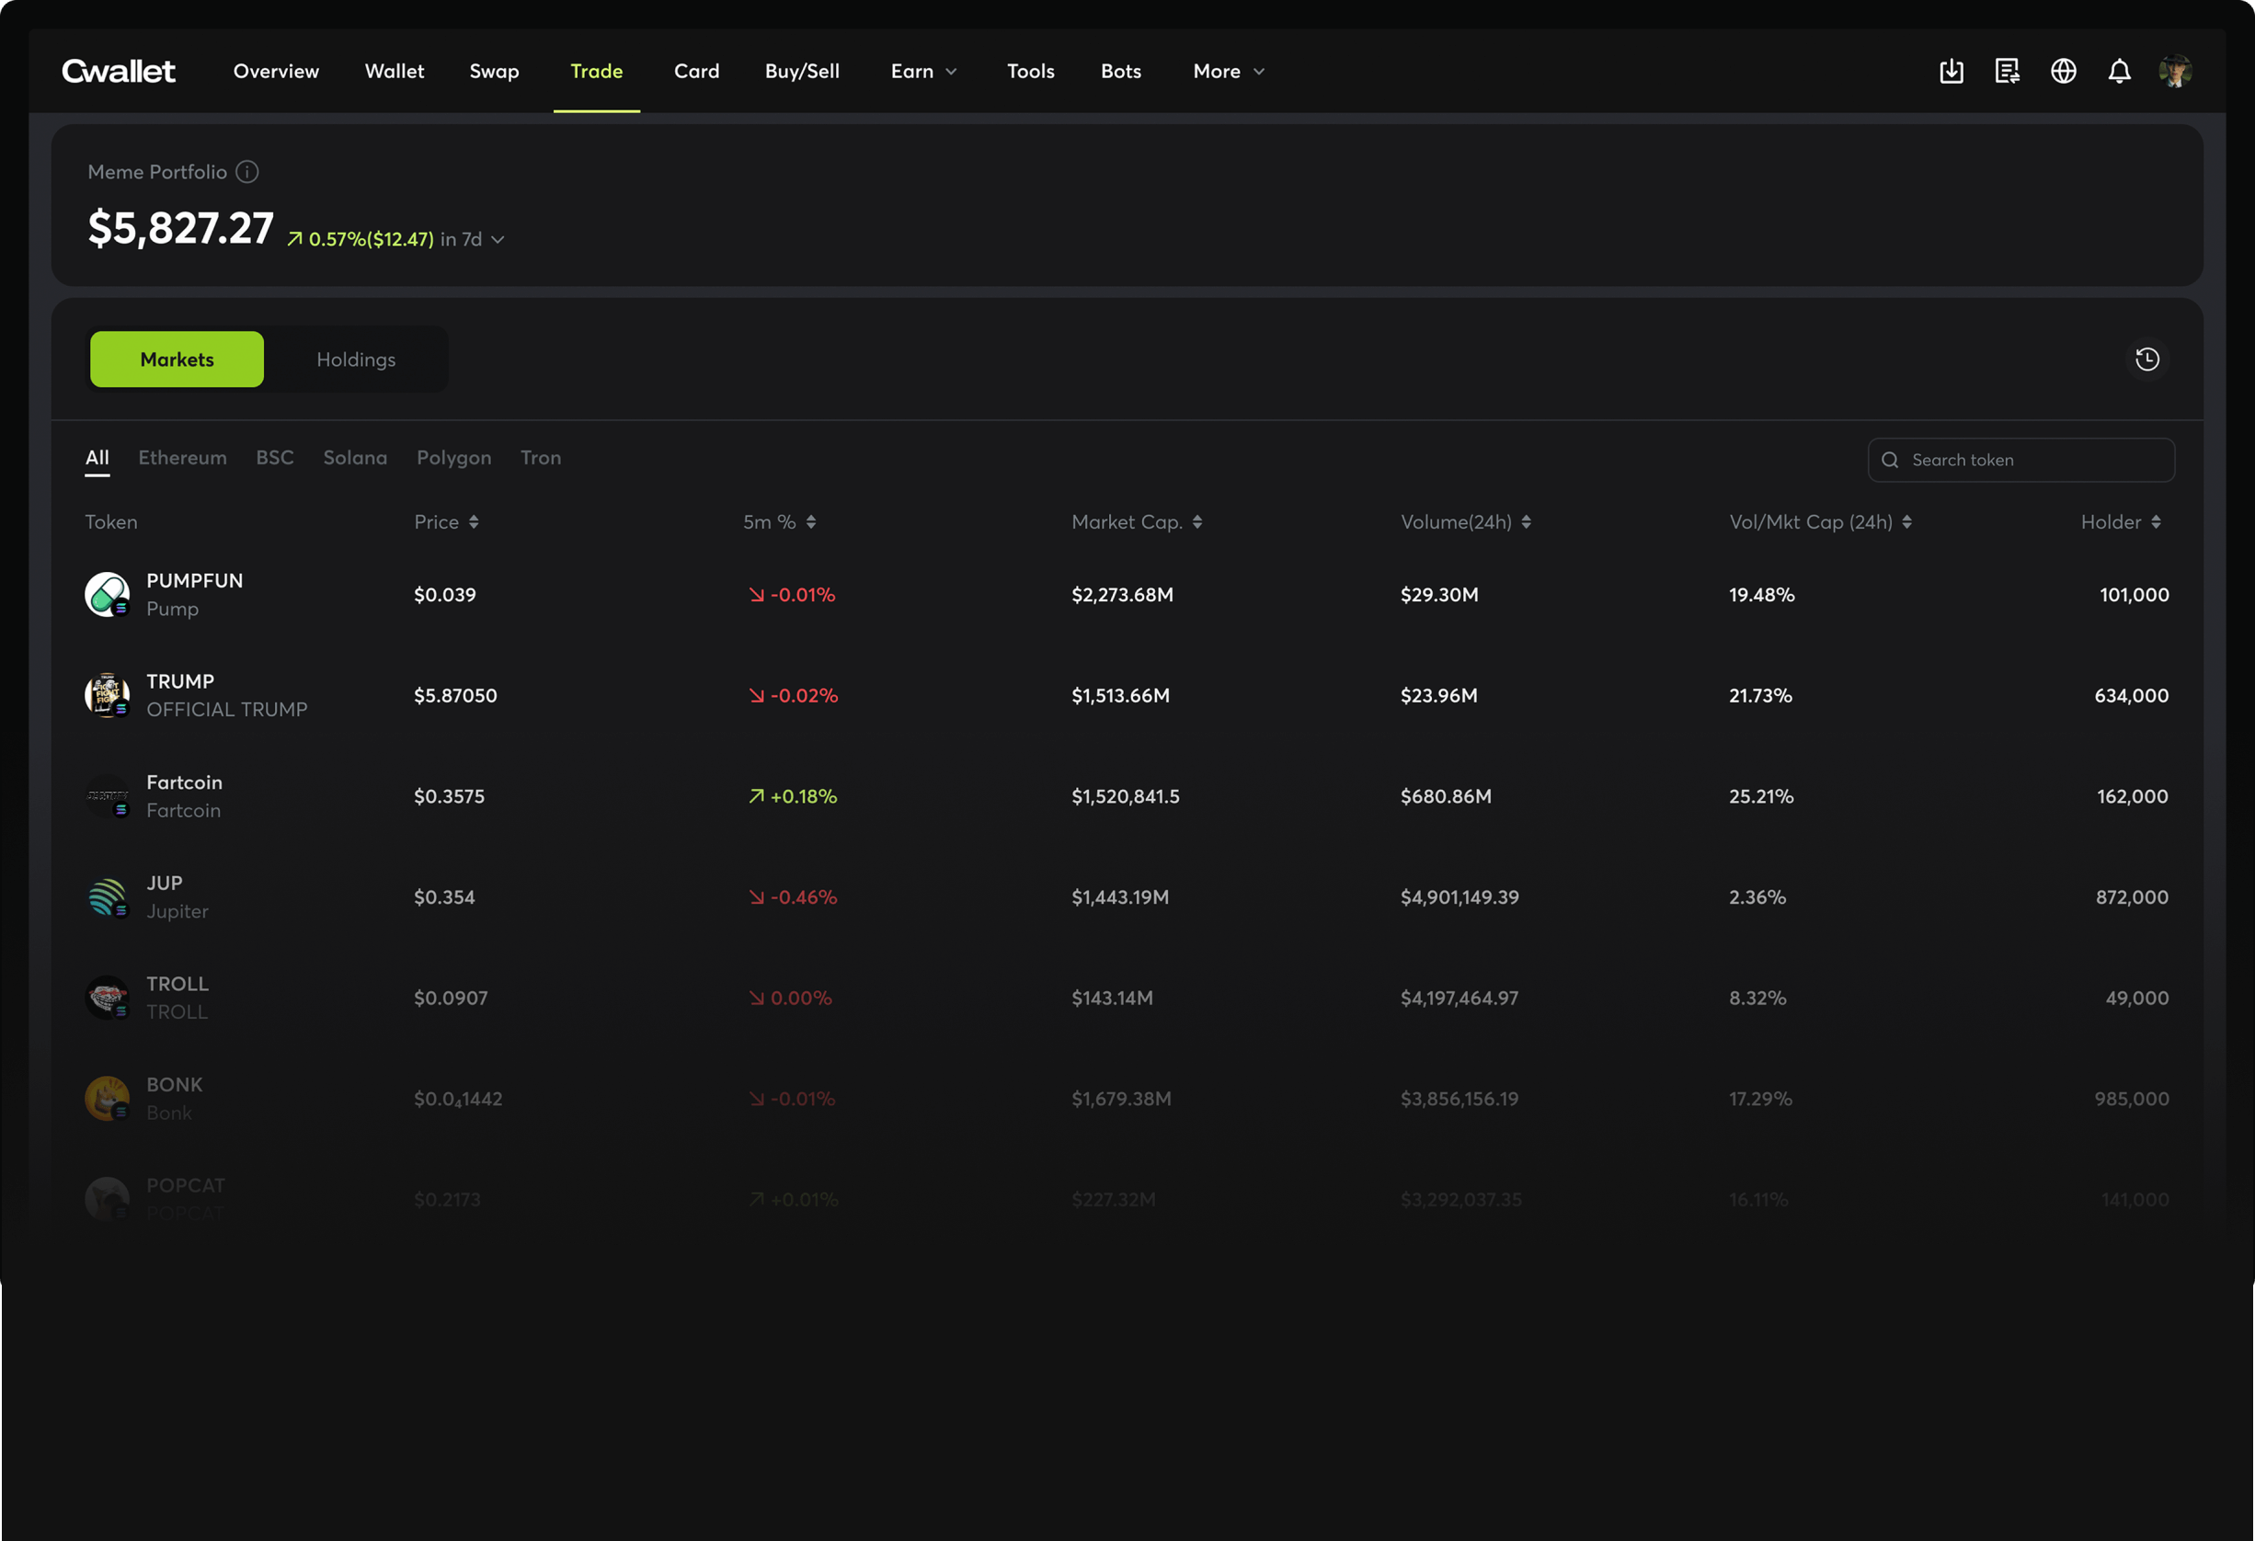The image size is (2255, 1541).
Task: Click the Jupiter token logo
Action: [107, 896]
